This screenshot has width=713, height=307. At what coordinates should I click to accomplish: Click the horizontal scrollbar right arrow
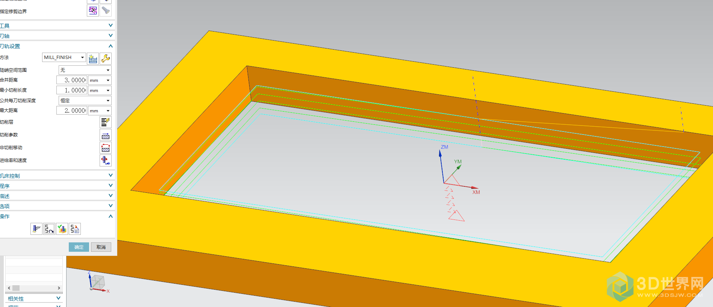coord(59,288)
